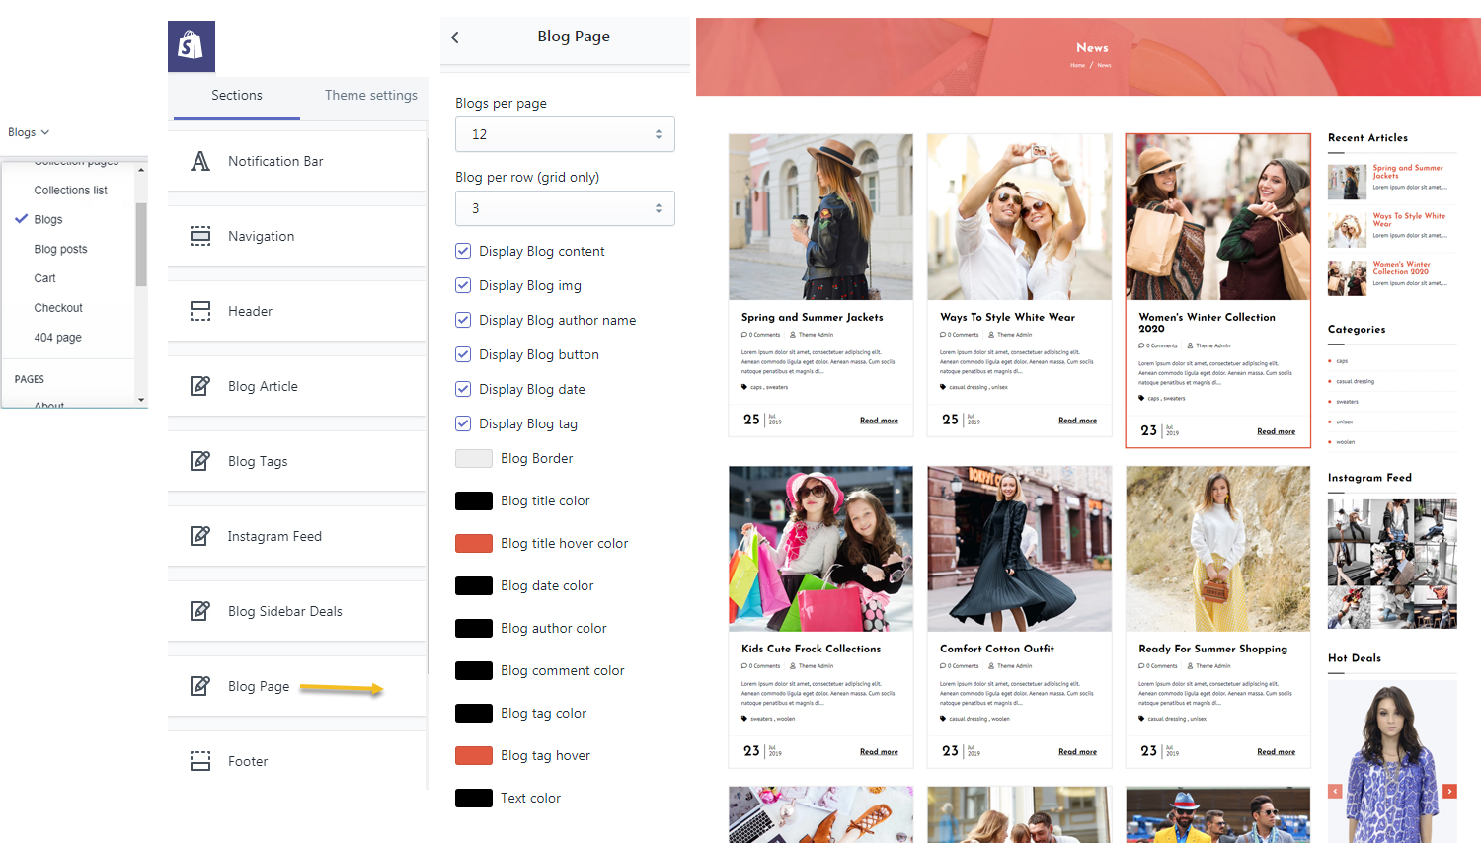Select the Blog Sidebar Deals edit icon

point(200,610)
